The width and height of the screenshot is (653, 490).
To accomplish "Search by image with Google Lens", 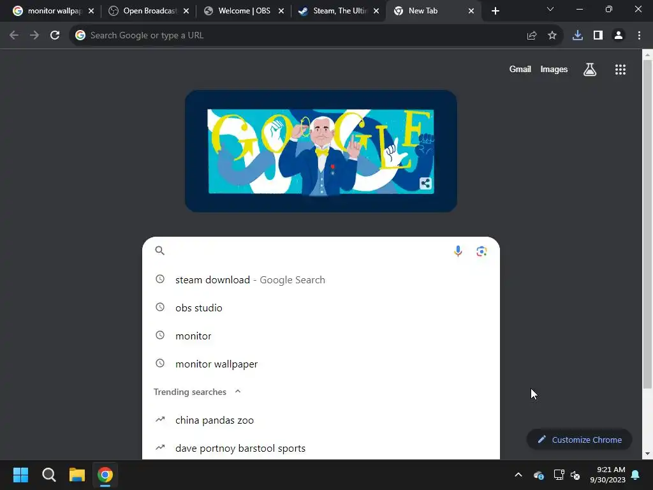I will click(481, 251).
